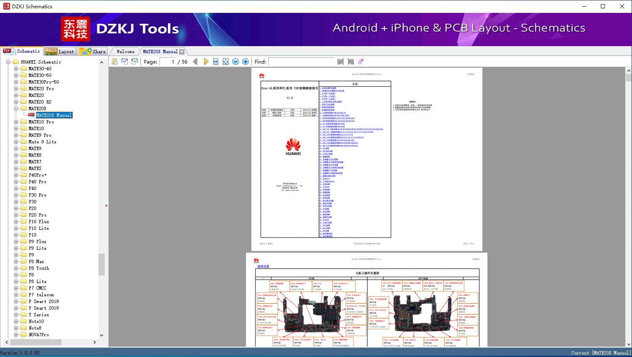Click the tree's horizontal scroll left arrow

pyautogui.click(x=6, y=342)
